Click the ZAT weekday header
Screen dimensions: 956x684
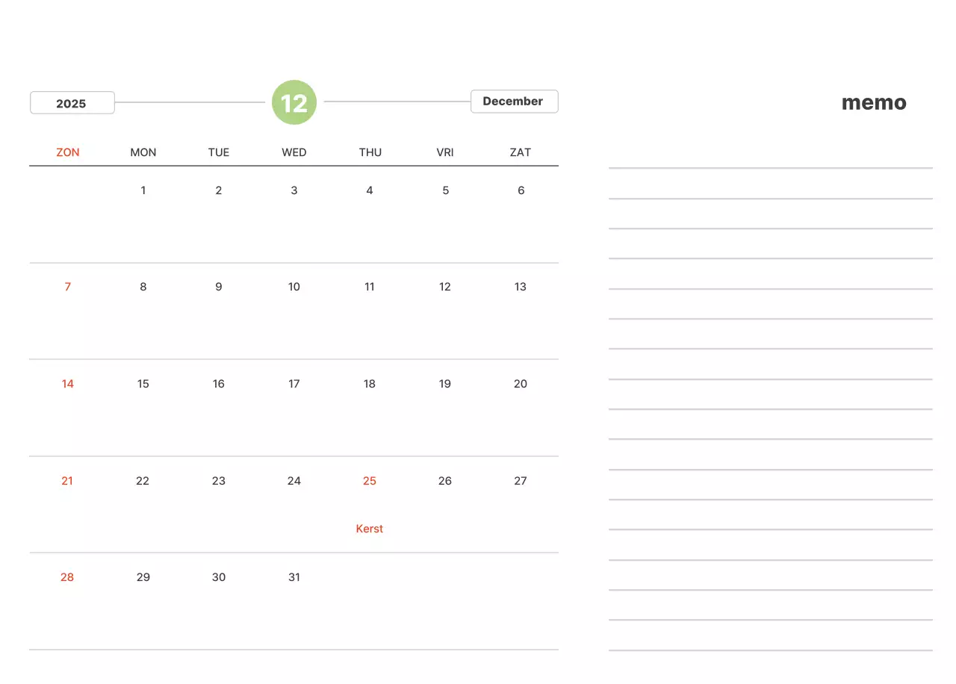click(521, 152)
